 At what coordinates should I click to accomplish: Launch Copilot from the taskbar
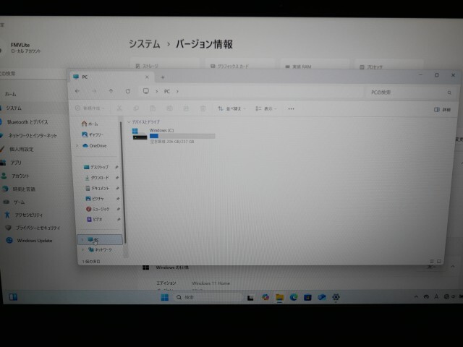click(x=266, y=297)
